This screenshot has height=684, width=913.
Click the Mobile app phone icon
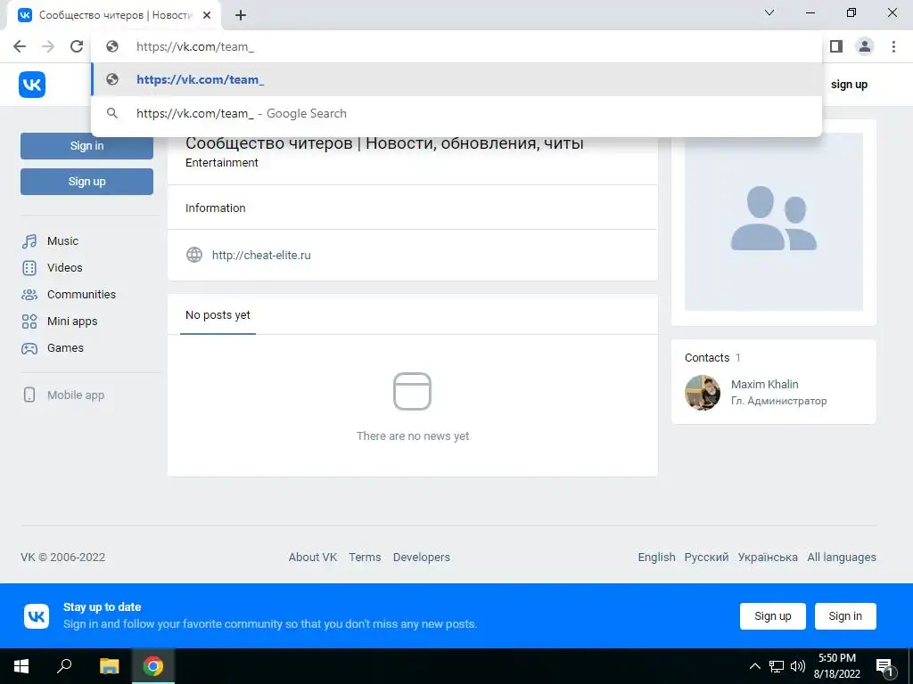click(x=29, y=395)
